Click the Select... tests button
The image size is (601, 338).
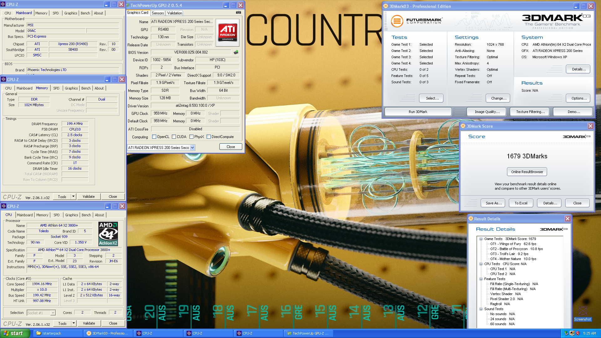pyautogui.click(x=432, y=98)
